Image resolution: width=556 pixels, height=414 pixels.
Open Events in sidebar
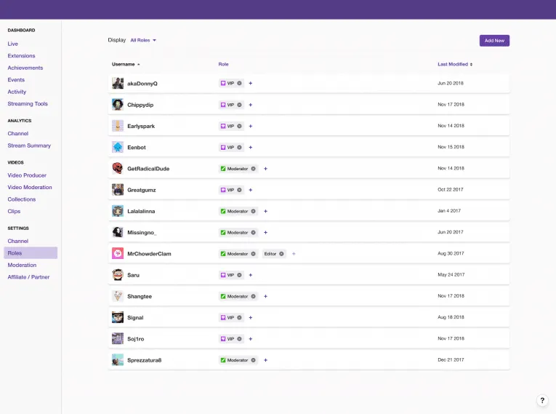pyautogui.click(x=16, y=80)
